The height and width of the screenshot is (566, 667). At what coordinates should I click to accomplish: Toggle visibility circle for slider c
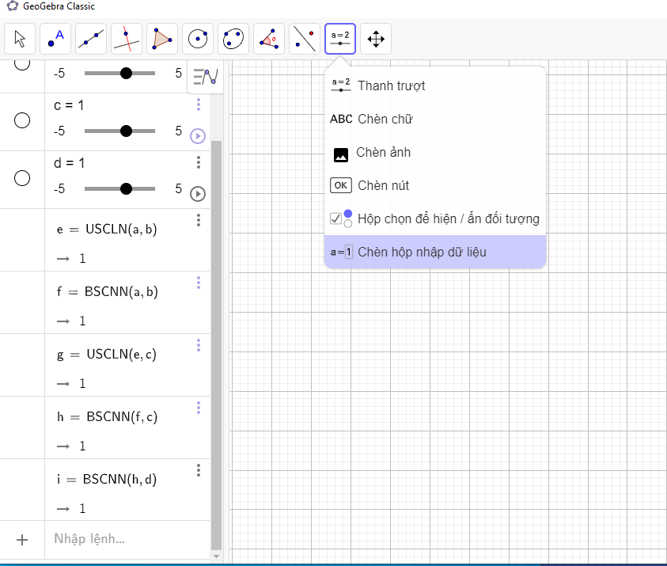22,120
